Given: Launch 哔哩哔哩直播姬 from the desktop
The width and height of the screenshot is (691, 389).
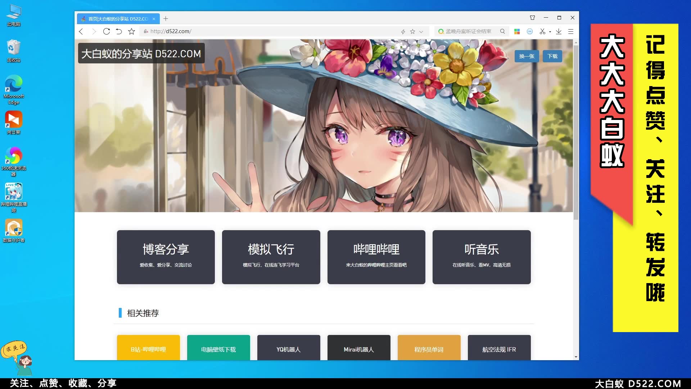Looking at the screenshot, I should pyautogui.click(x=13, y=192).
